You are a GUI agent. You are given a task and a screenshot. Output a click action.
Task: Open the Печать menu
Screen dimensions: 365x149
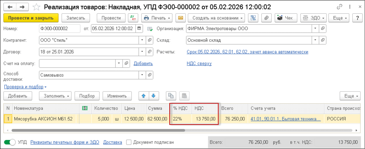coord(156,18)
